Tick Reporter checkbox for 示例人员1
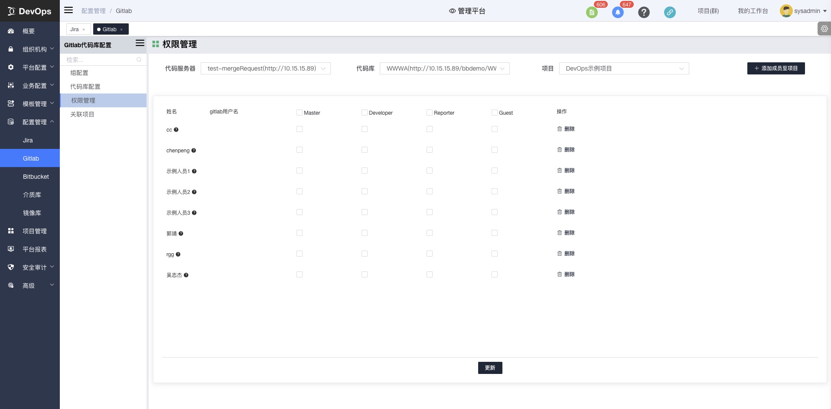Image resolution: width=831 pixels, height=409 pixels. click(429, 171)
